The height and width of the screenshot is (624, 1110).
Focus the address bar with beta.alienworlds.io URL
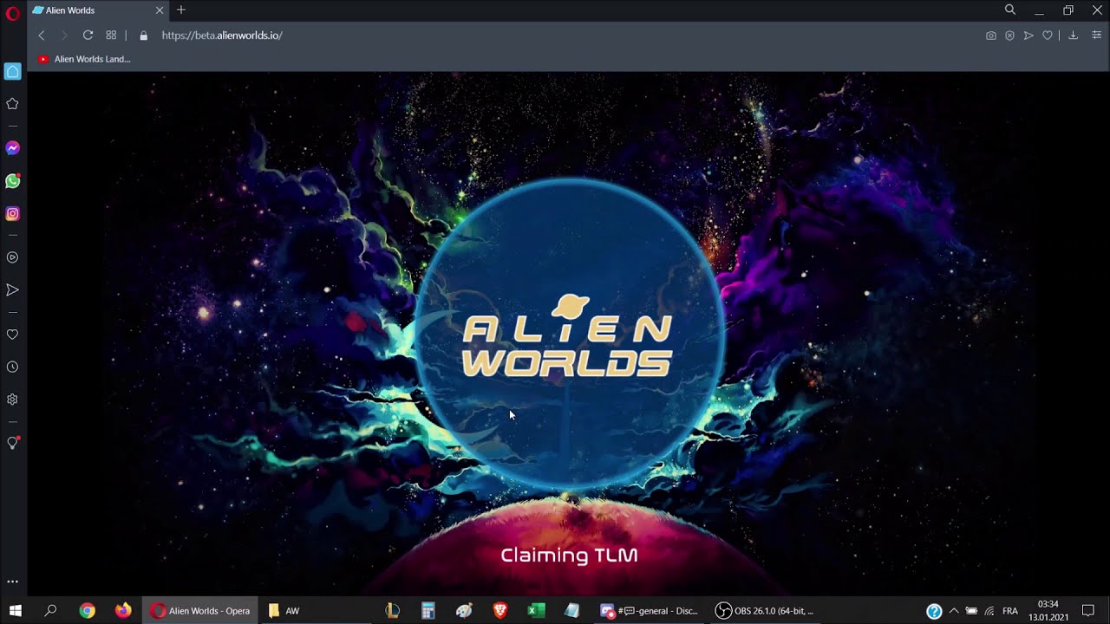coord(222,36)
